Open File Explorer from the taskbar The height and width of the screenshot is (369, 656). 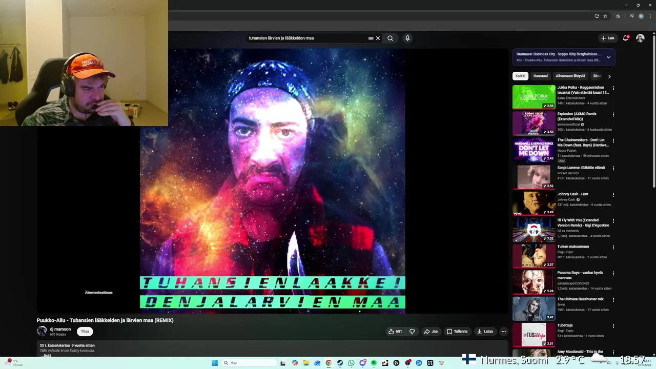point(306,363)
